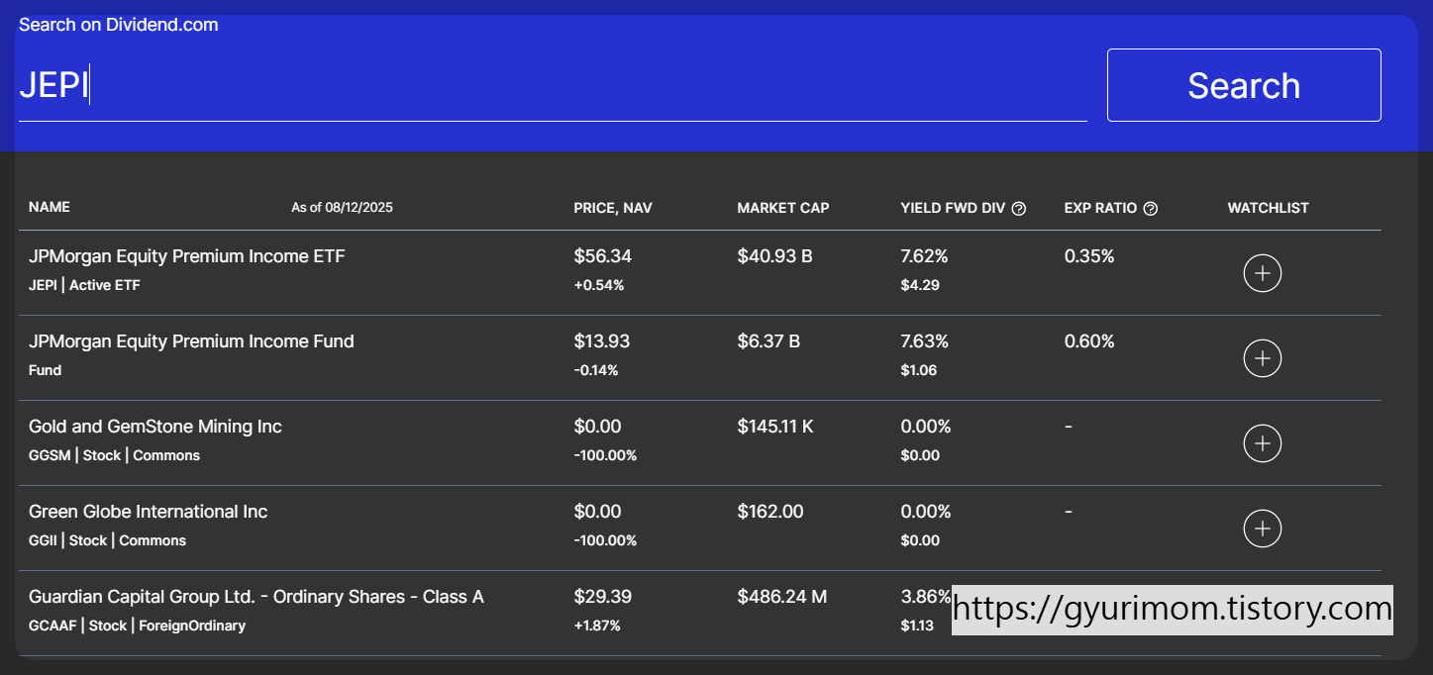The height and width of the screenshot is (675, 1433).
Task: Focus the JEPI search input field
Action: (553, 86)
